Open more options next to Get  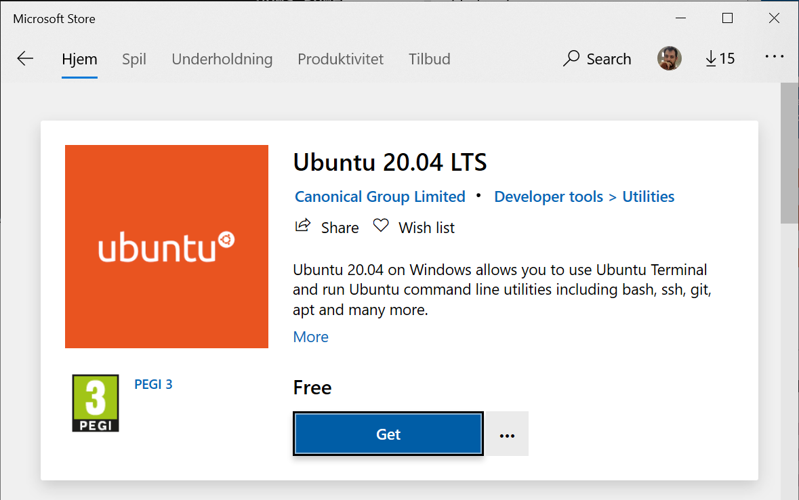[507, 434]
